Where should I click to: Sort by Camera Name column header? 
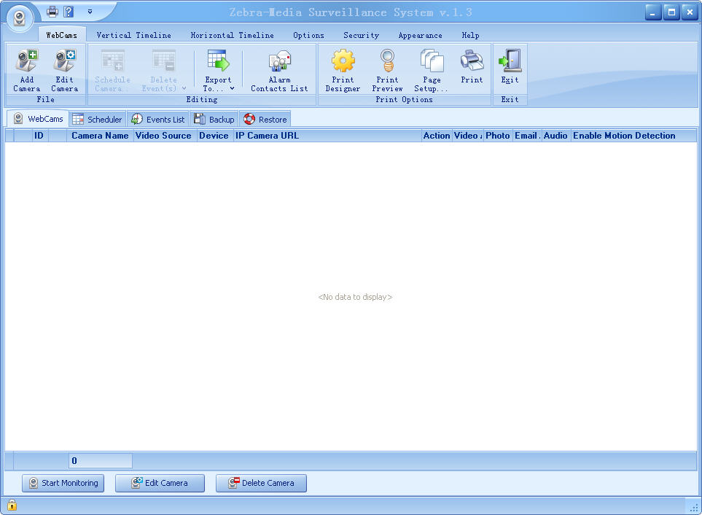pyautogui.click(x=100, y=136)
